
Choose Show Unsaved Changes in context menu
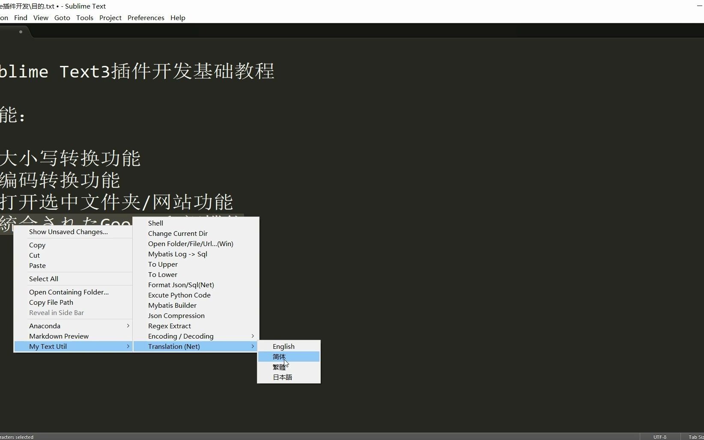coord(73,232)
